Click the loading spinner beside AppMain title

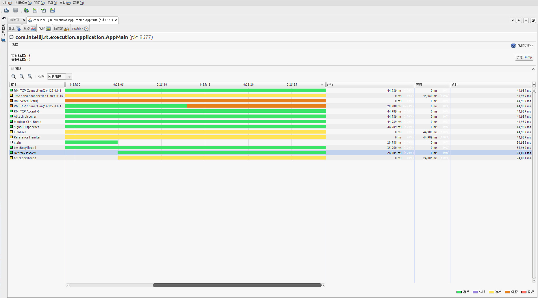pyautogui.click(x=12, y=37)
